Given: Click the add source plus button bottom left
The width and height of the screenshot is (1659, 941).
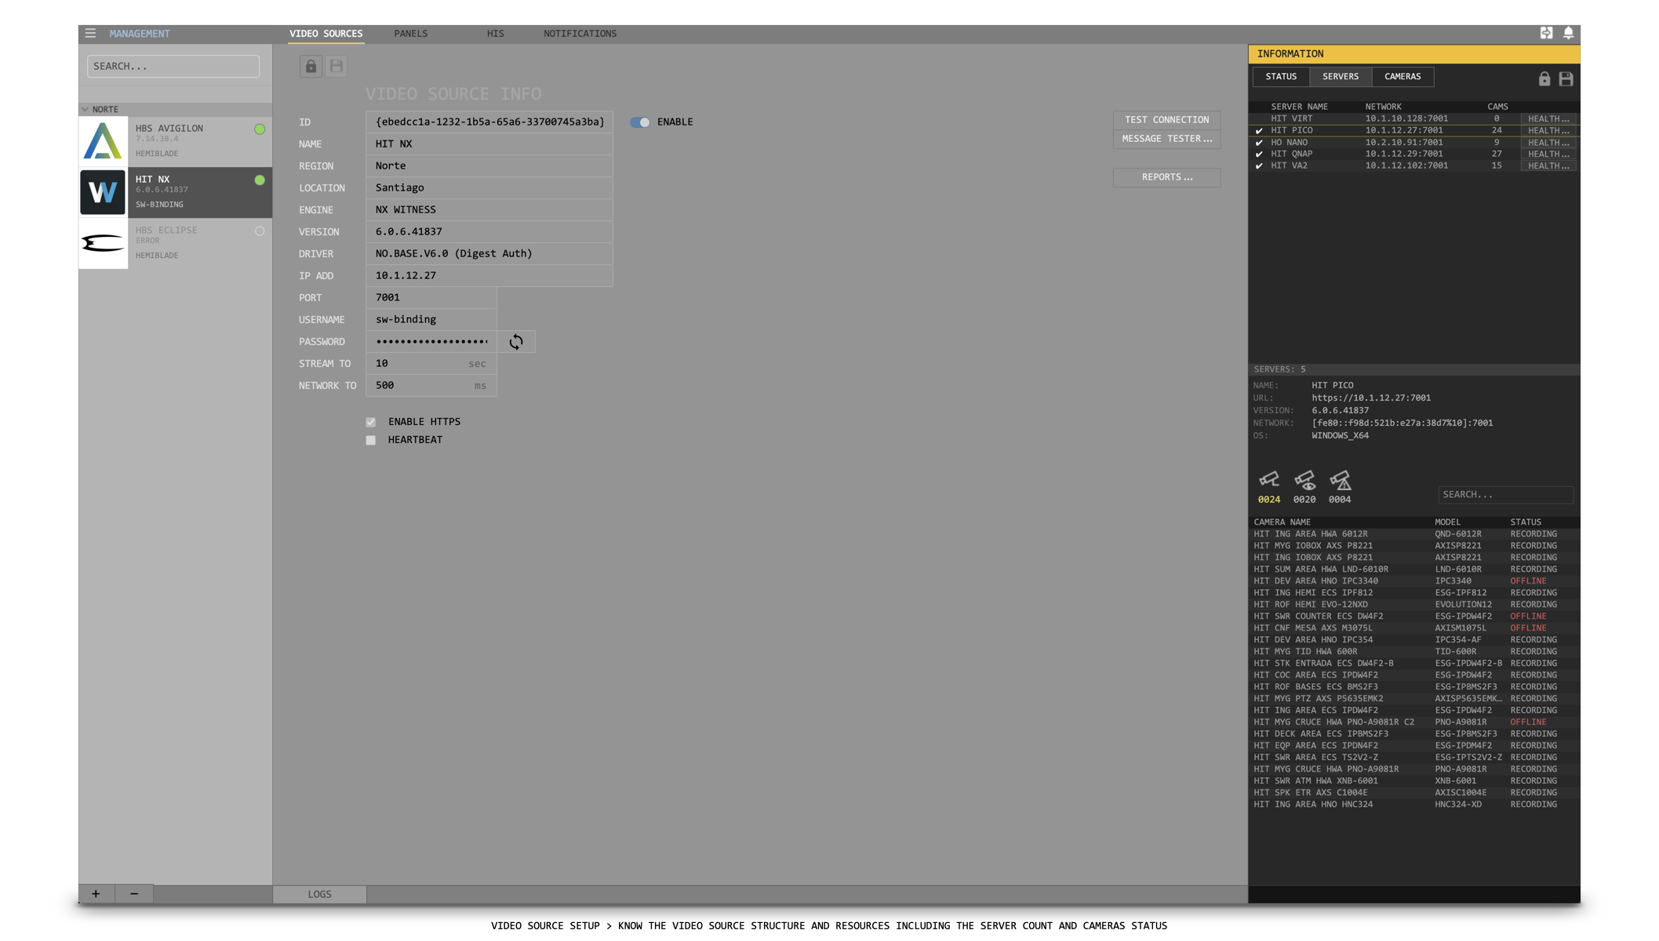Looking at the screenshot, I should [96, 893].
